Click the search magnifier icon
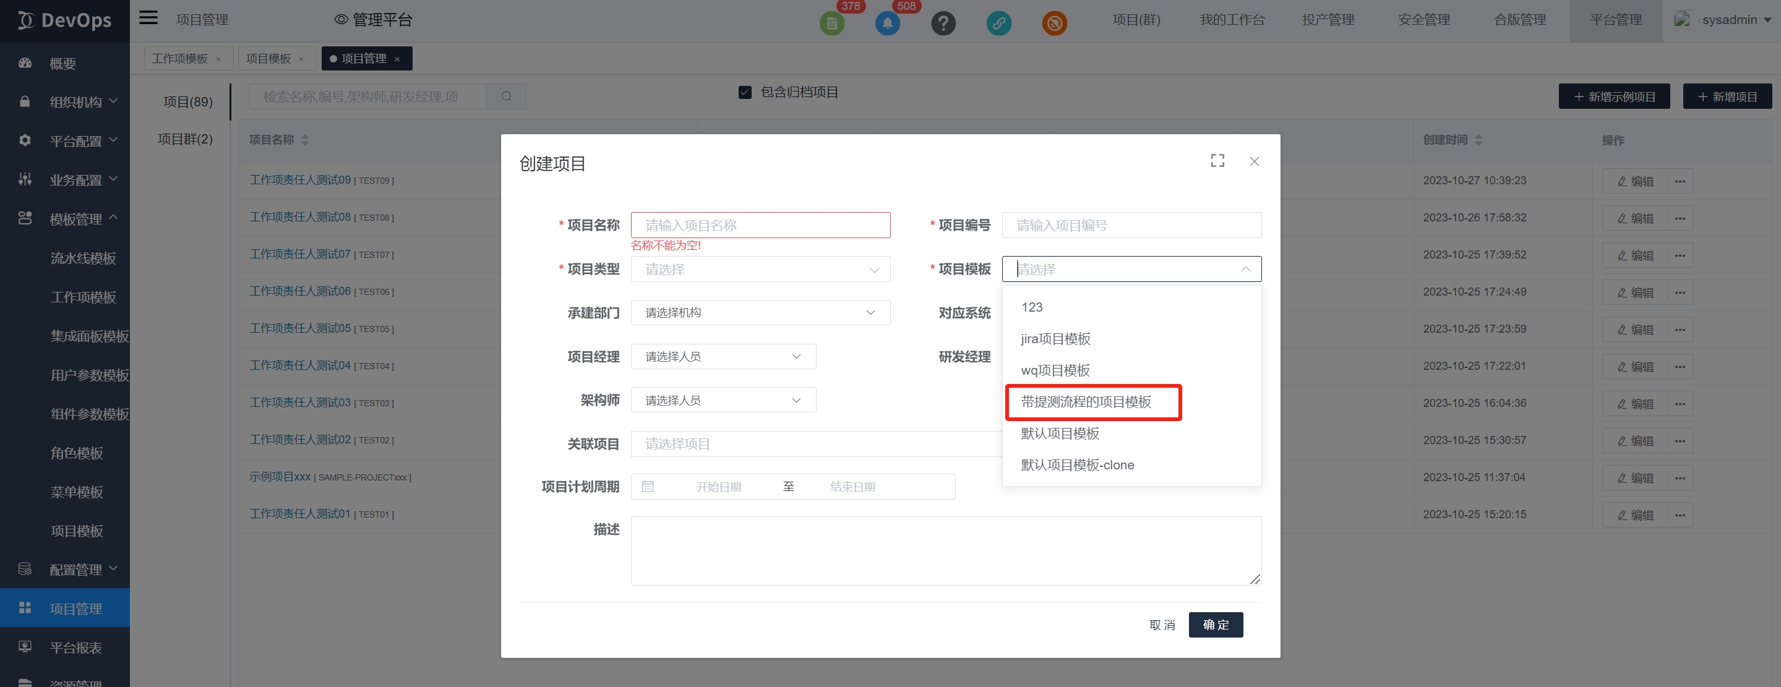This screenshot has height=687, width=1781. (x=506, y=96)
